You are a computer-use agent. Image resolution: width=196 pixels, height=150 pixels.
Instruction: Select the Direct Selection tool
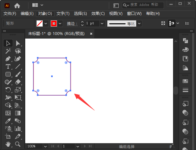click(x=18, y=43)
